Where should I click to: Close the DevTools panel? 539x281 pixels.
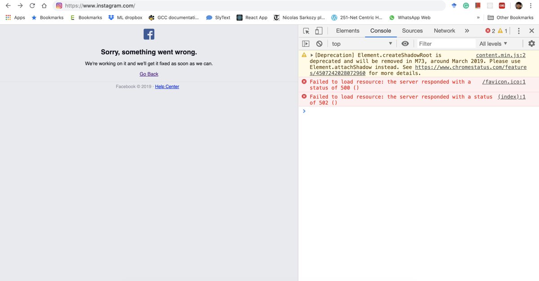tap(531, 31)
